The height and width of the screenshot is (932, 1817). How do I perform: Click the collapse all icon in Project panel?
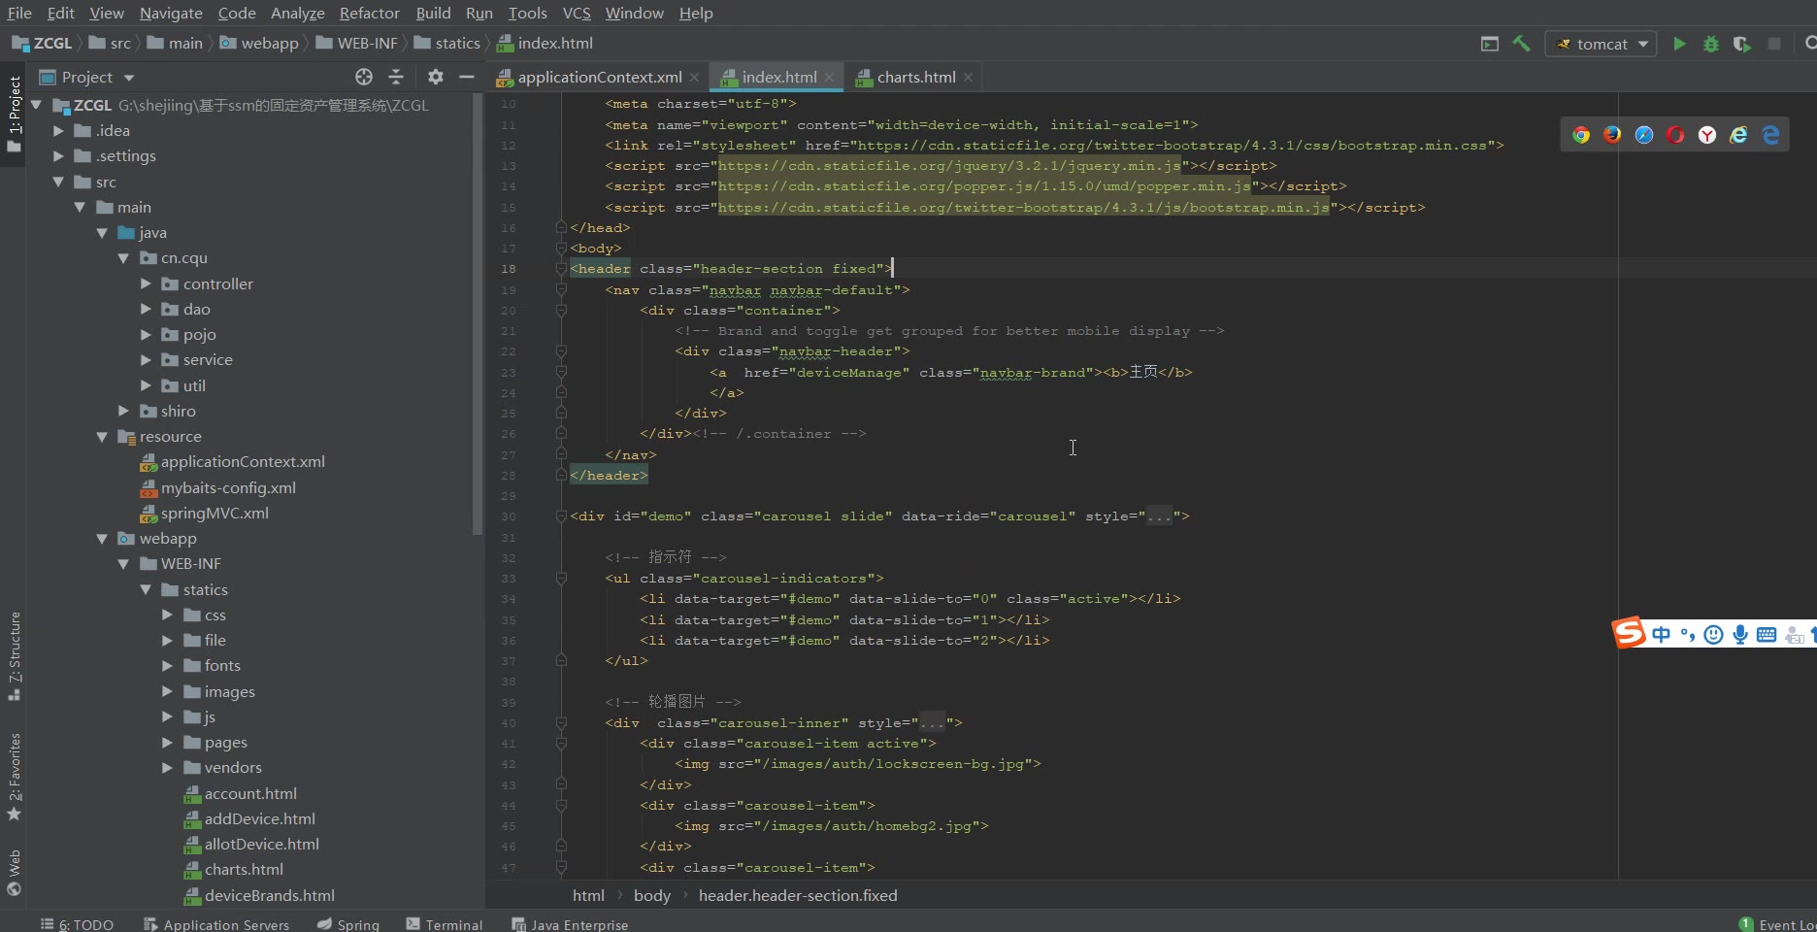coord(396,77)
